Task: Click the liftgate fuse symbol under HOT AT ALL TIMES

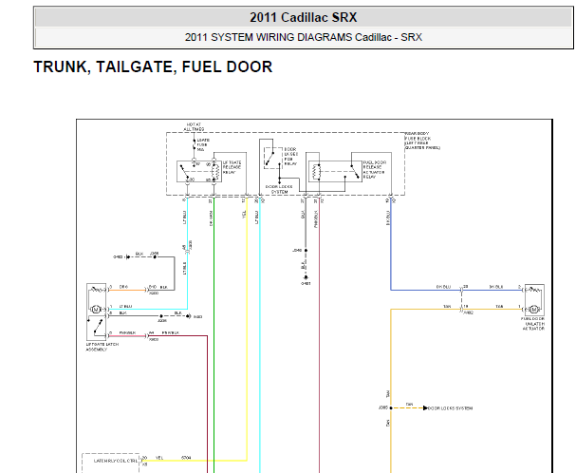Action: pyautogui.click(x=194, y=144)
